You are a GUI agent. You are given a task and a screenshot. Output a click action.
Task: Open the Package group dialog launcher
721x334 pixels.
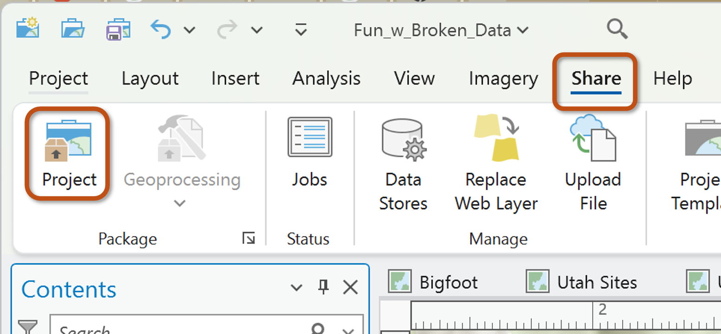click(x=249, y=239)
